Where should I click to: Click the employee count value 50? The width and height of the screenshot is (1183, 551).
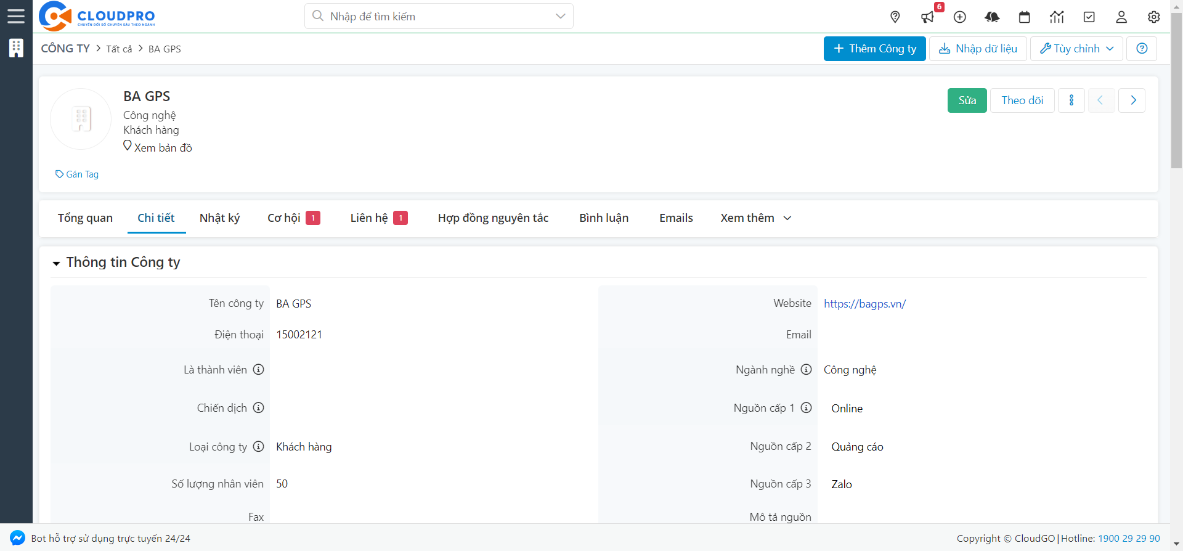pyautogui.click(x=282, y=484)
